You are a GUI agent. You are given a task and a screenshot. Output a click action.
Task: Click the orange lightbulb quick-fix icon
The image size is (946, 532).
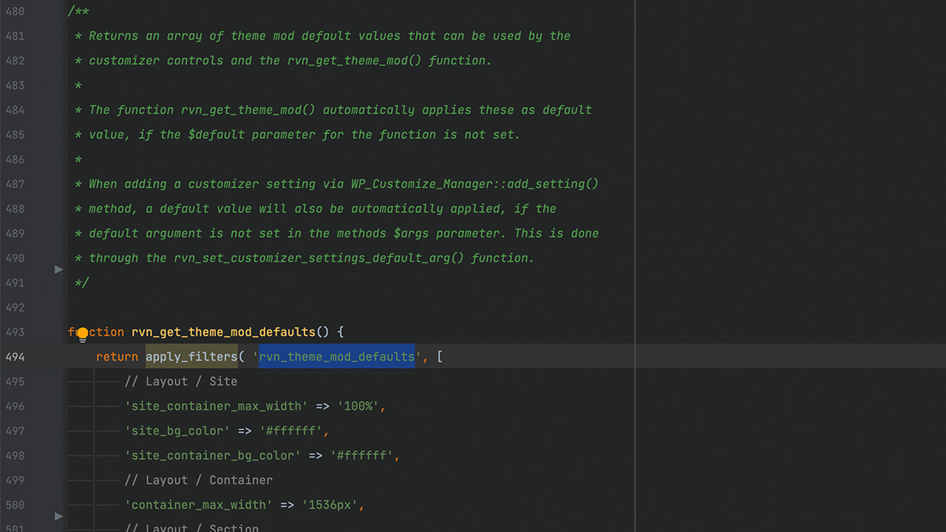81,333
